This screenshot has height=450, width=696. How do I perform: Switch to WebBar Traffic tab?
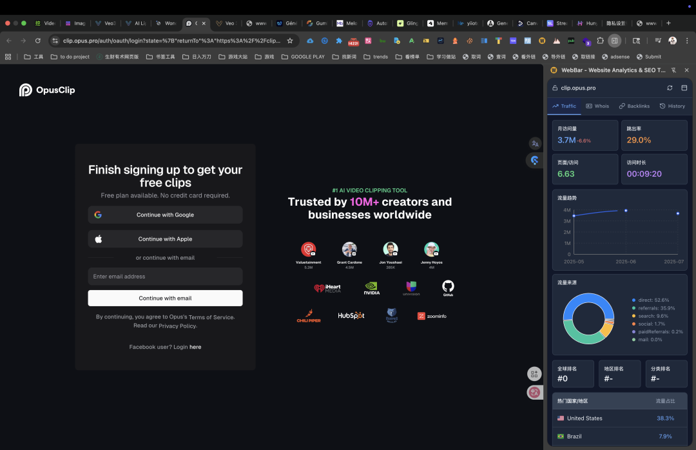point(564,106)
